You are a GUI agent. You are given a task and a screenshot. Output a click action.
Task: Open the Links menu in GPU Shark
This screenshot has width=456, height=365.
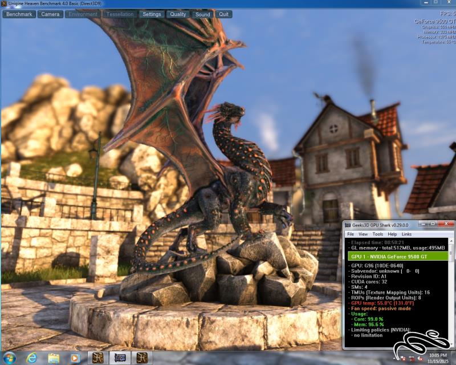(x=406, y=234)
